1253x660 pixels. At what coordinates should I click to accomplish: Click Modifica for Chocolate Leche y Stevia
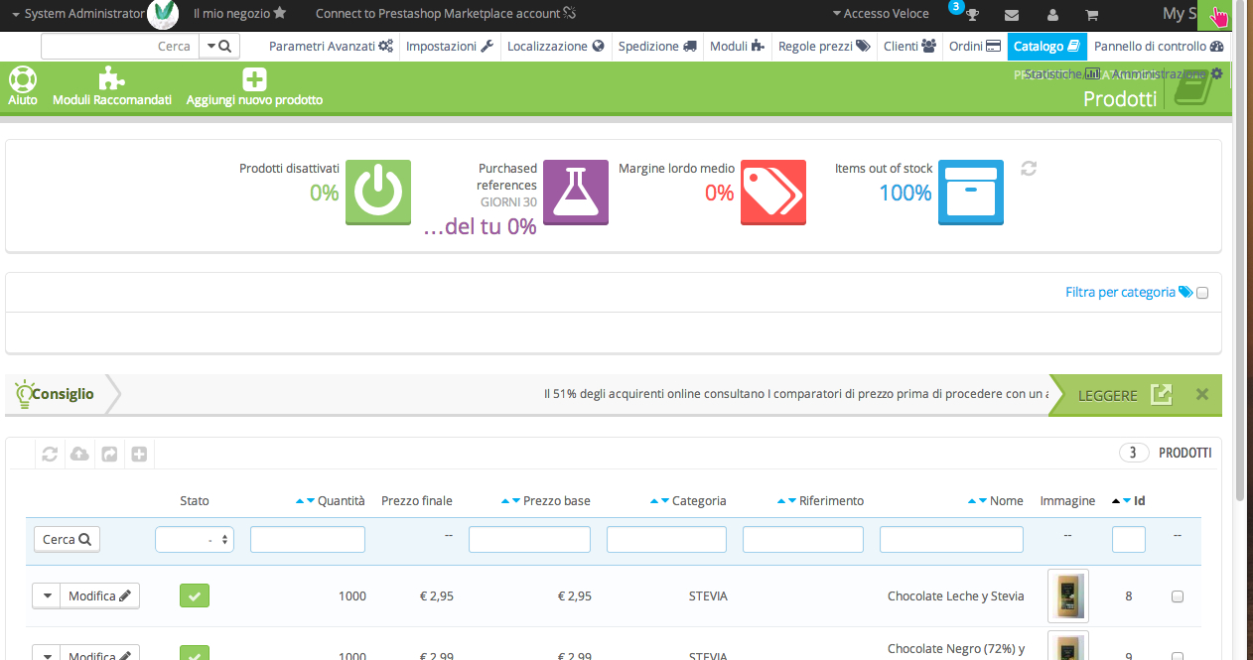(x=99, y=595)
